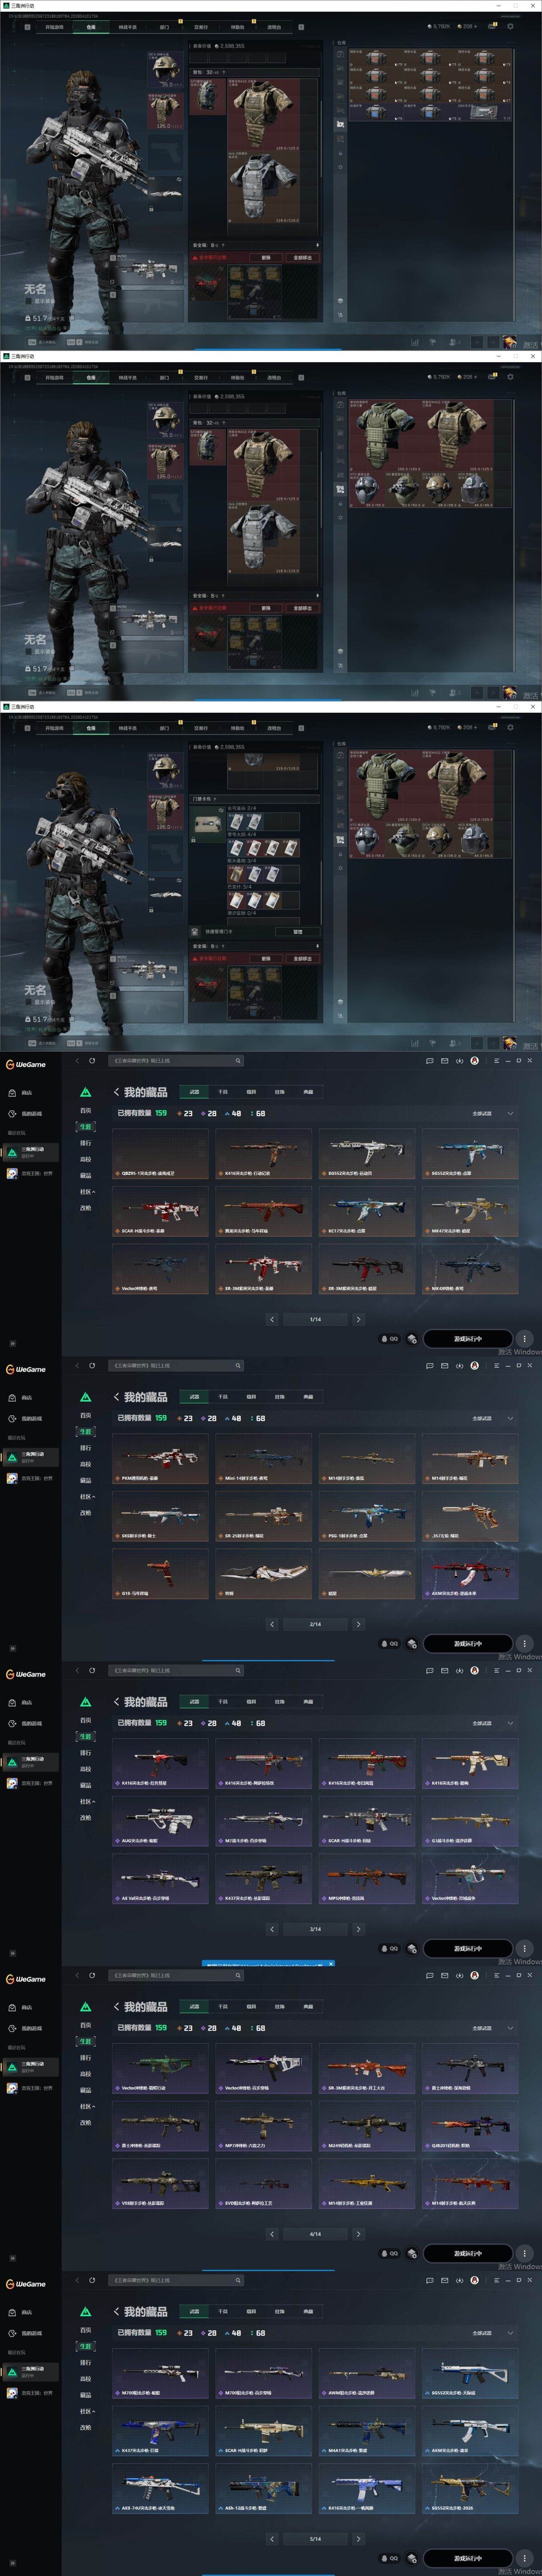The height and width of the screenshot is (2576, 542).
Task: Open 首页 link in game sidebar on page 5/14
Action: coord(86,2330)
